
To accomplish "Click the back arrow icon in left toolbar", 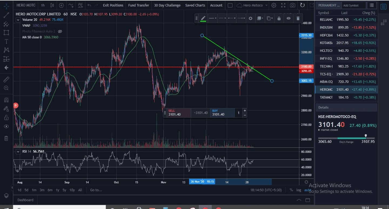I will click(x=6, y=68).
